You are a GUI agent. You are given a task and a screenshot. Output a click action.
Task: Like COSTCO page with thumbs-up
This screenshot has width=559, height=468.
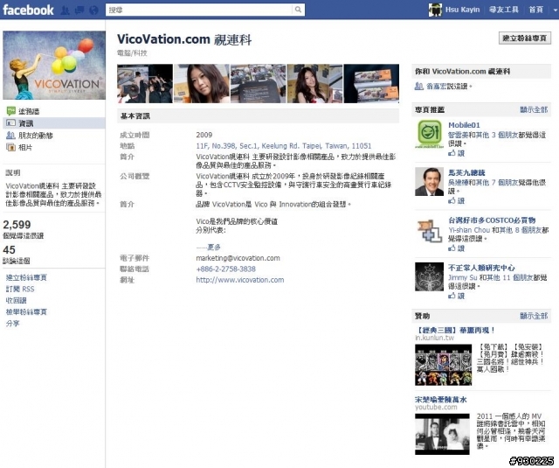(456, 248)
